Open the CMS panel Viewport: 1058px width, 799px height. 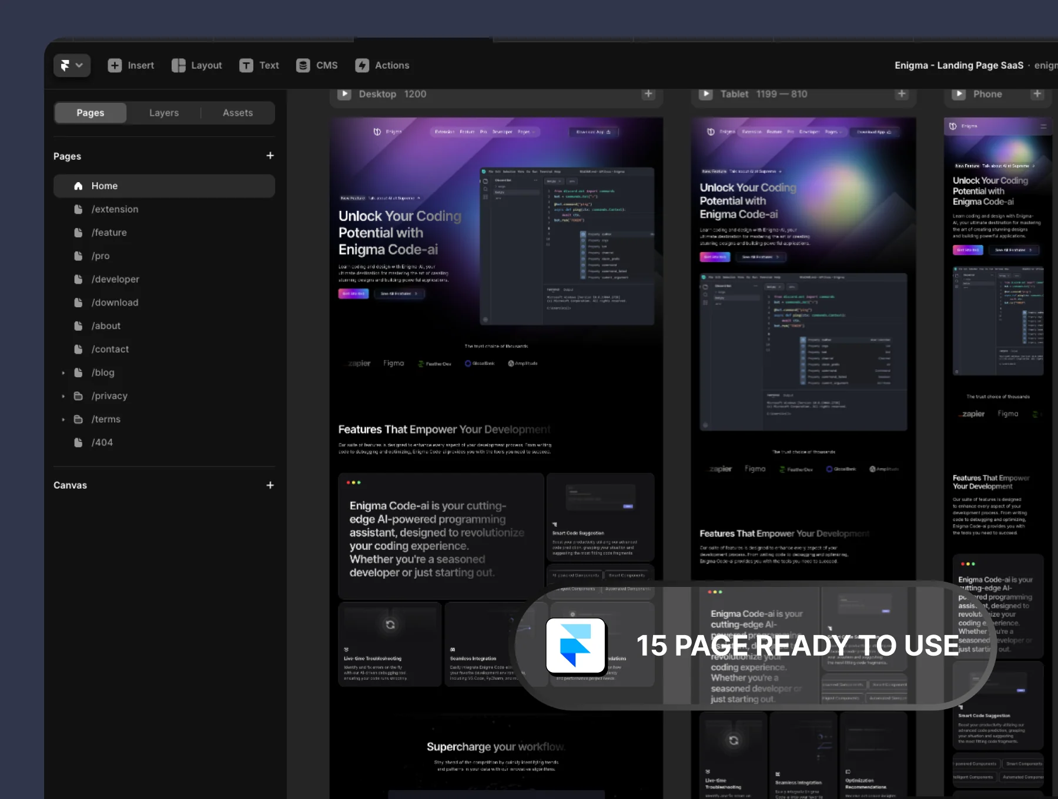click(x=317, y=65)
